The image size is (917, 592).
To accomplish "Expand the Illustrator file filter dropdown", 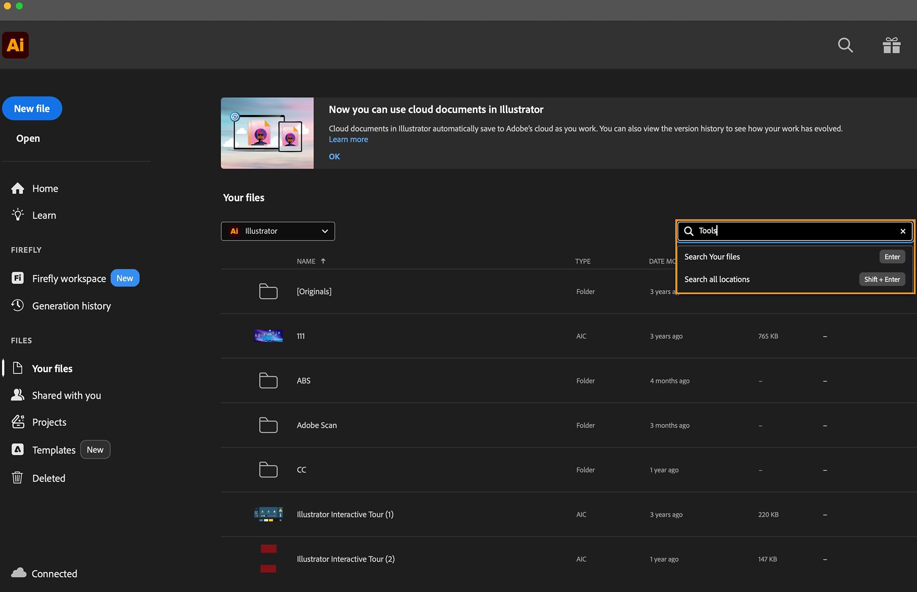I will coord(277,231).
